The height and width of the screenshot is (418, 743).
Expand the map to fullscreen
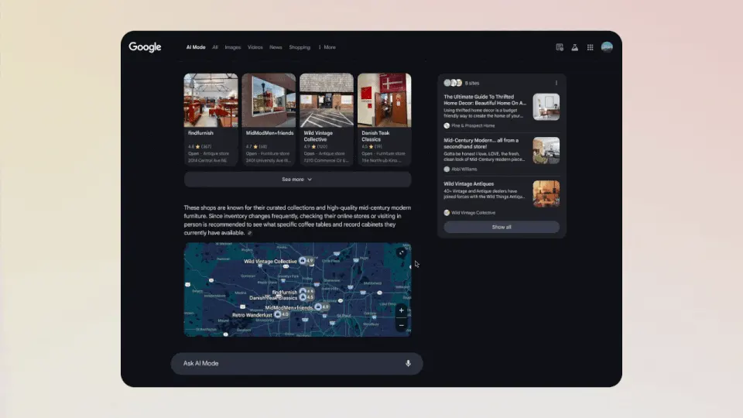[402, 252]
